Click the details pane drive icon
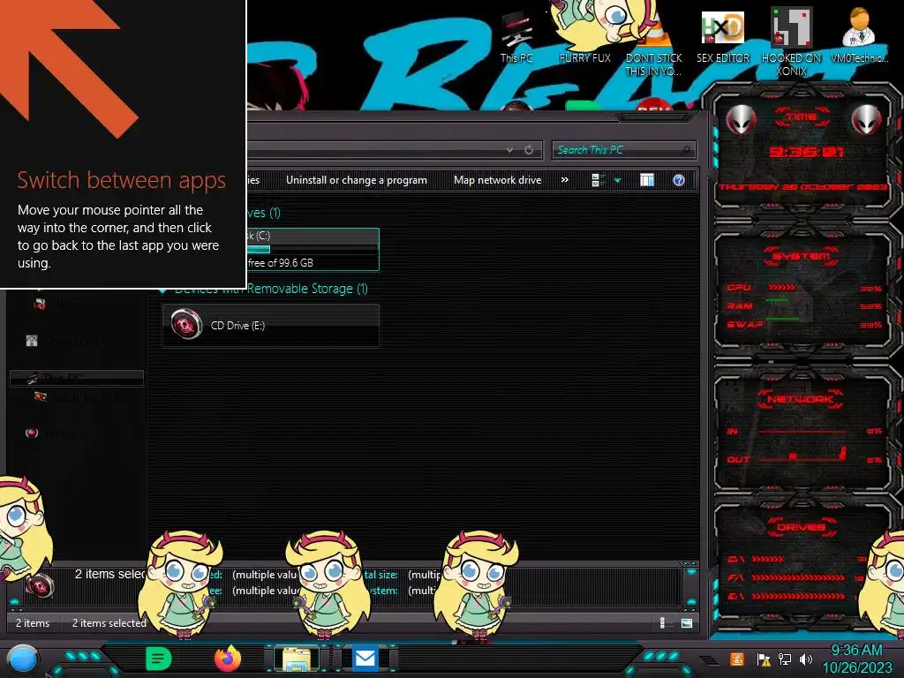904x678 pixels. pyautogui.click(x=40, y=585)
